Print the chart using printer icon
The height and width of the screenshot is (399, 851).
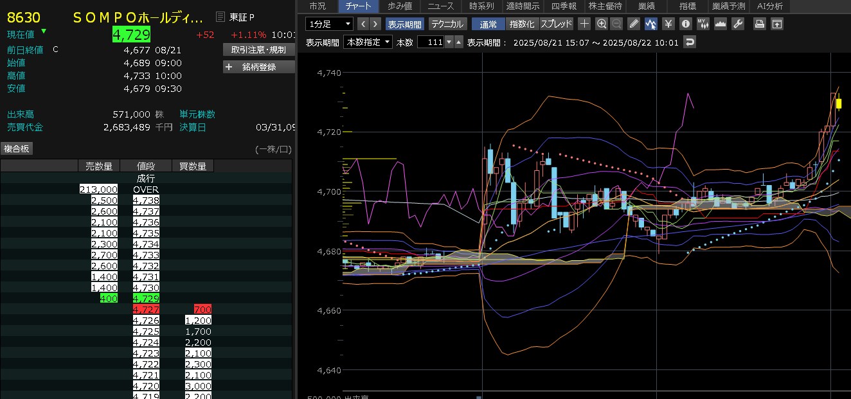coord(760,24)
